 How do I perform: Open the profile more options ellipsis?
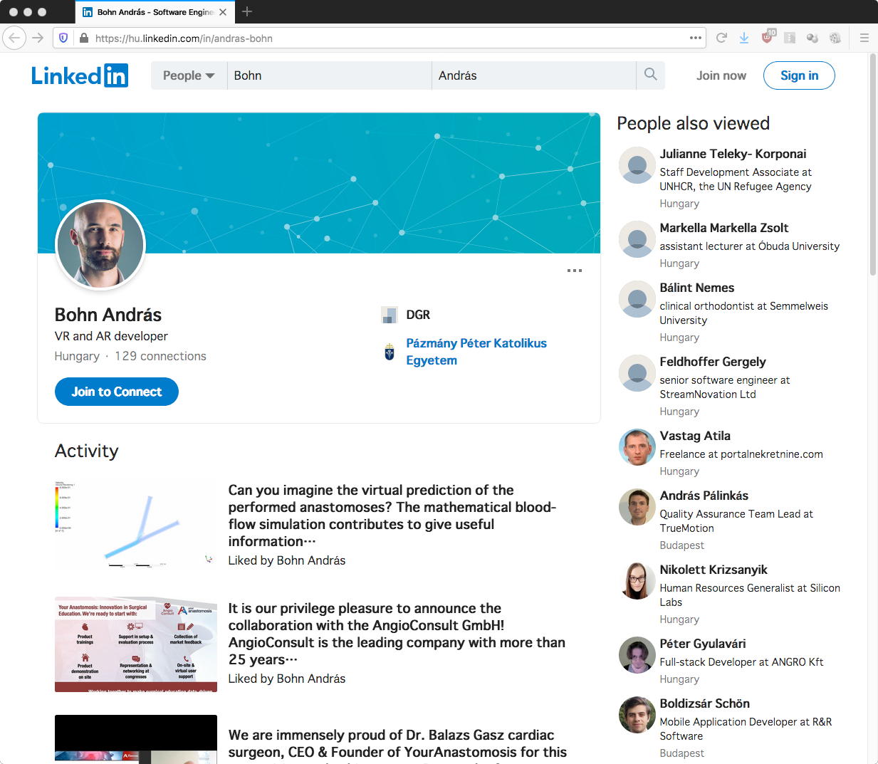pyautogui.click(x=575, y=271)
